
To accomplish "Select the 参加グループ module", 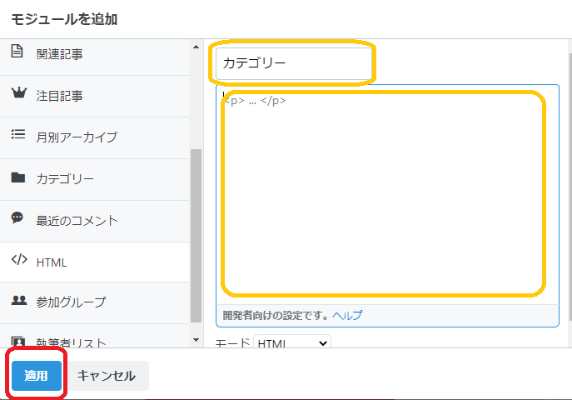I will (94, 303).
